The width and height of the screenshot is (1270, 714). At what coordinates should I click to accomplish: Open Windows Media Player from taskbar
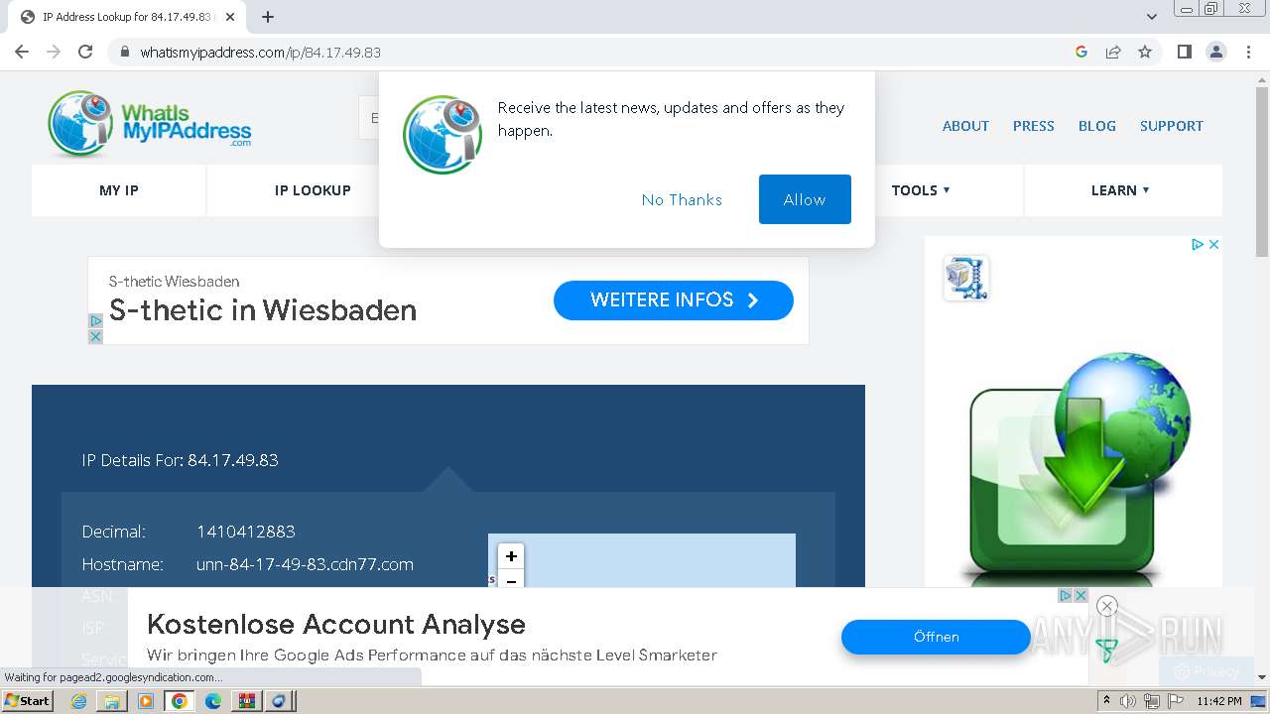(x=146, y=701)
